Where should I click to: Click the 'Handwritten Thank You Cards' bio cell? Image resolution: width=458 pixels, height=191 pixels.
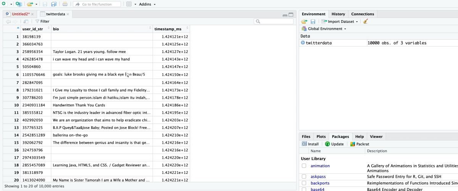(102, 105)
